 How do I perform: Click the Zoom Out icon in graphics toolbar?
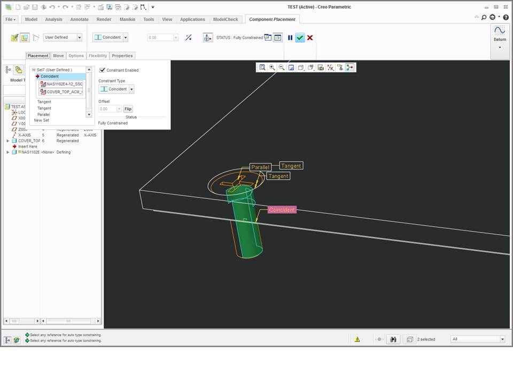282,67
